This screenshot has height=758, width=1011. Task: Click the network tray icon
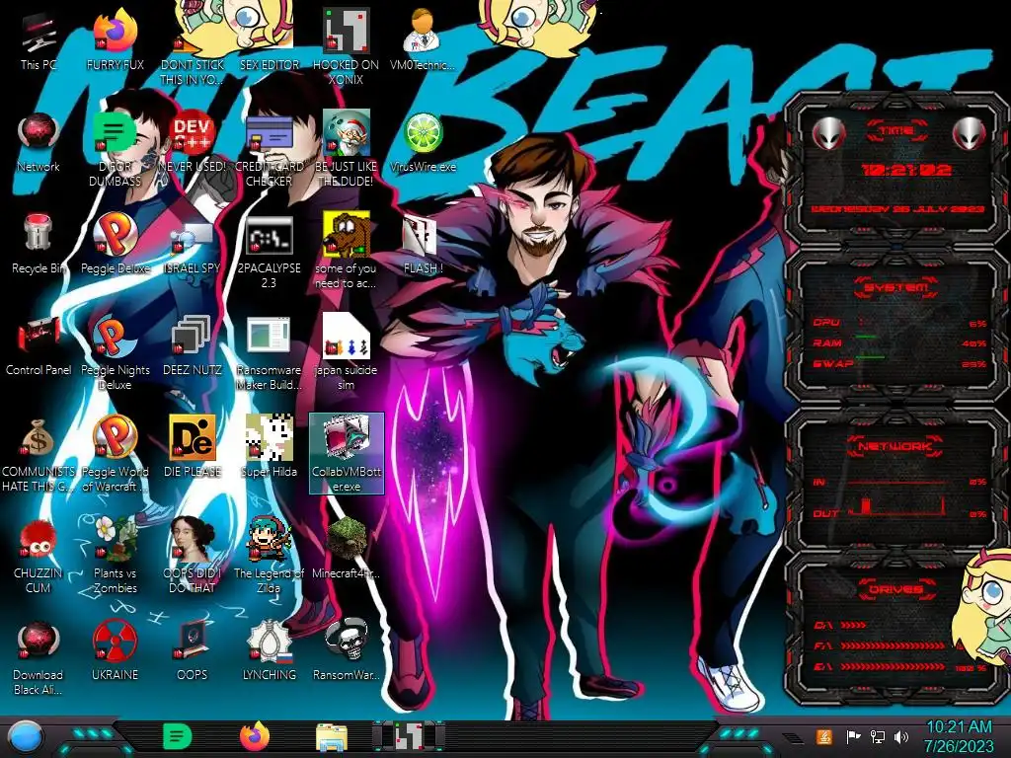[x=877, y=736]
